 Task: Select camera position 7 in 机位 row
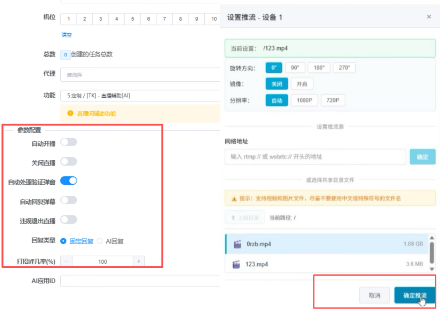[x=164, y=19]
